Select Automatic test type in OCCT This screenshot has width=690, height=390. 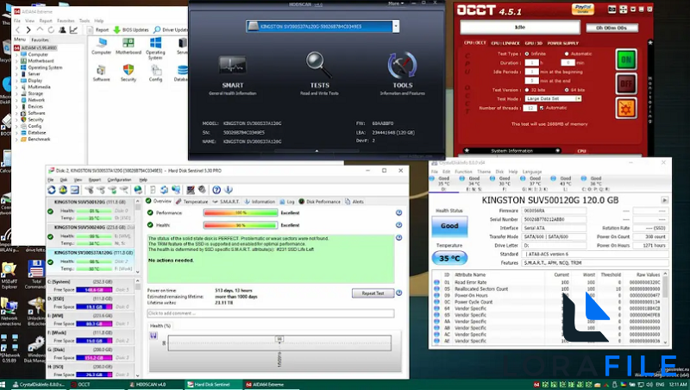click(x=567, y=53)
